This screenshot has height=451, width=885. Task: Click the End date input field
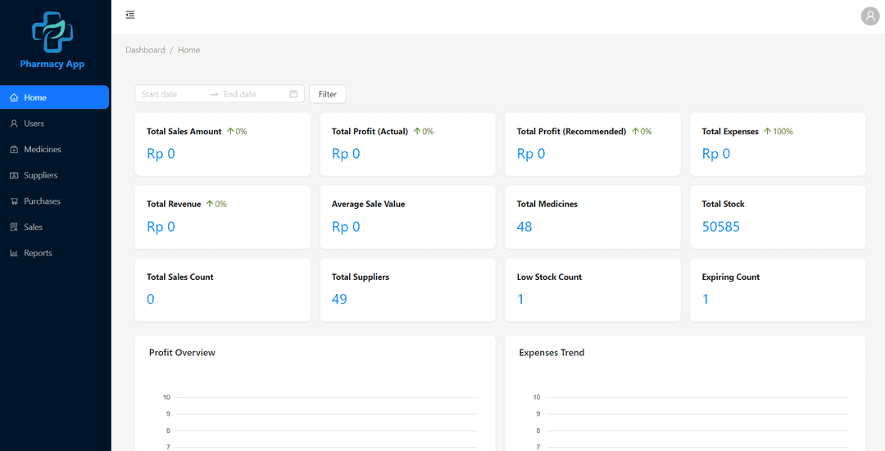252,94
